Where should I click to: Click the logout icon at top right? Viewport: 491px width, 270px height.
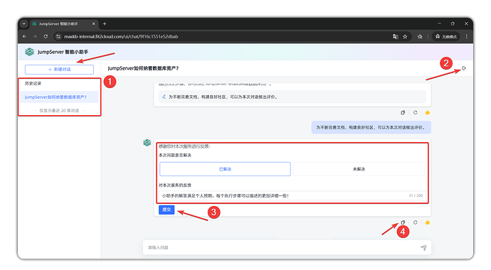pyautogui.click(x=464, y=68)
